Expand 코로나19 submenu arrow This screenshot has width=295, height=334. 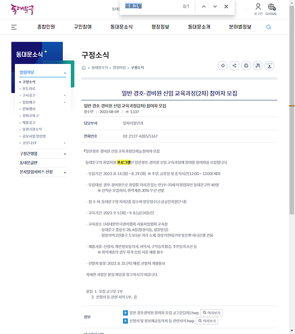[x=65, y=143]
